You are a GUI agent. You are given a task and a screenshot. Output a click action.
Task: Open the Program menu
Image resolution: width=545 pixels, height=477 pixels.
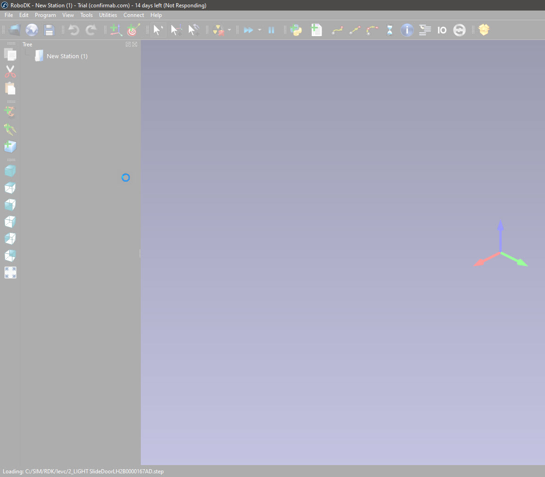pyautogui.click(x=45, y=15)
